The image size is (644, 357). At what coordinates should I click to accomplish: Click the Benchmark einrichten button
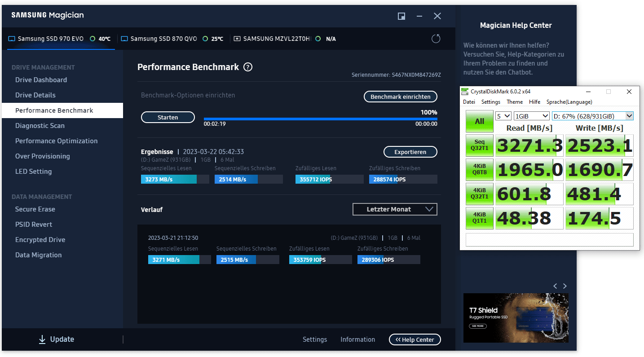[x=401, y=97]
